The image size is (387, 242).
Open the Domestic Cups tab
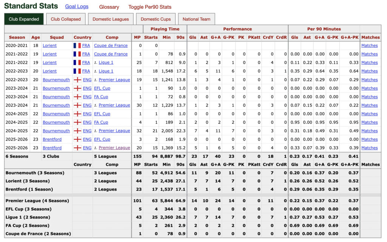click(156, 19)
